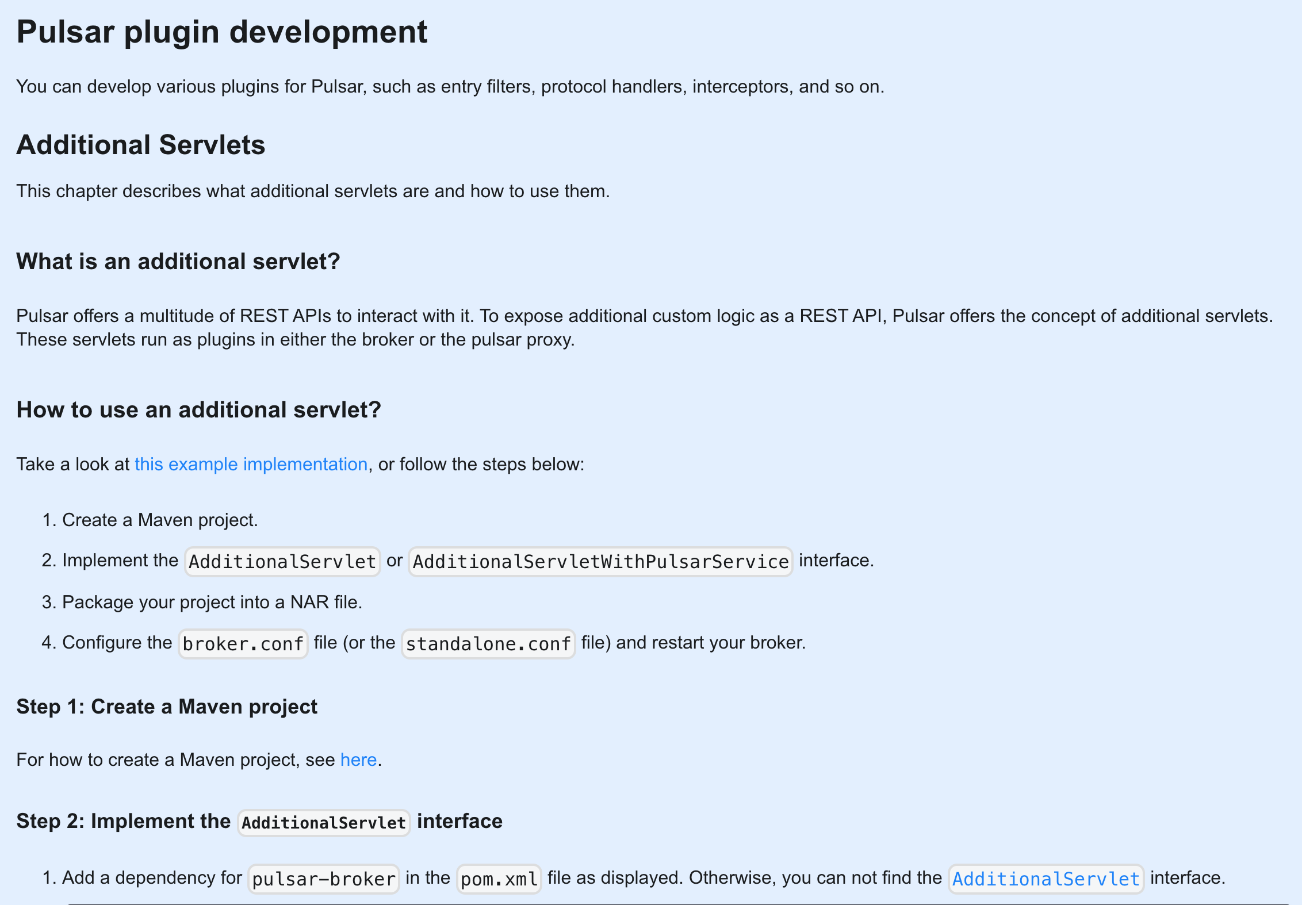Open the 'this example implementation' link
The width and height of the screenshot is (1302, 905).
coord(251,464)
